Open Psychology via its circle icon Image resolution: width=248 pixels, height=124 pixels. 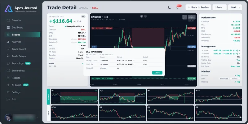8,63
